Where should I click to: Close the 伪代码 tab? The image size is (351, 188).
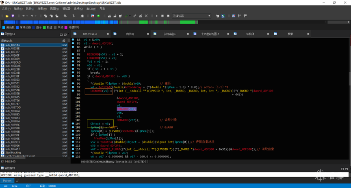[148, 34]
